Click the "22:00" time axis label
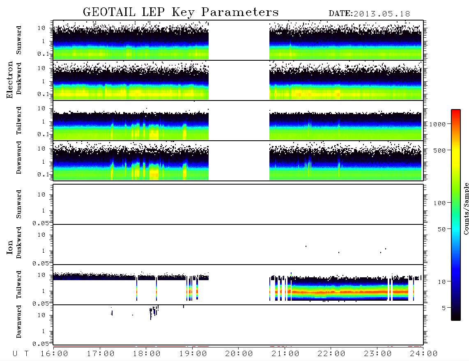Image resolution: width=469 pixels, height=361 pixels. tap(331, 354)
